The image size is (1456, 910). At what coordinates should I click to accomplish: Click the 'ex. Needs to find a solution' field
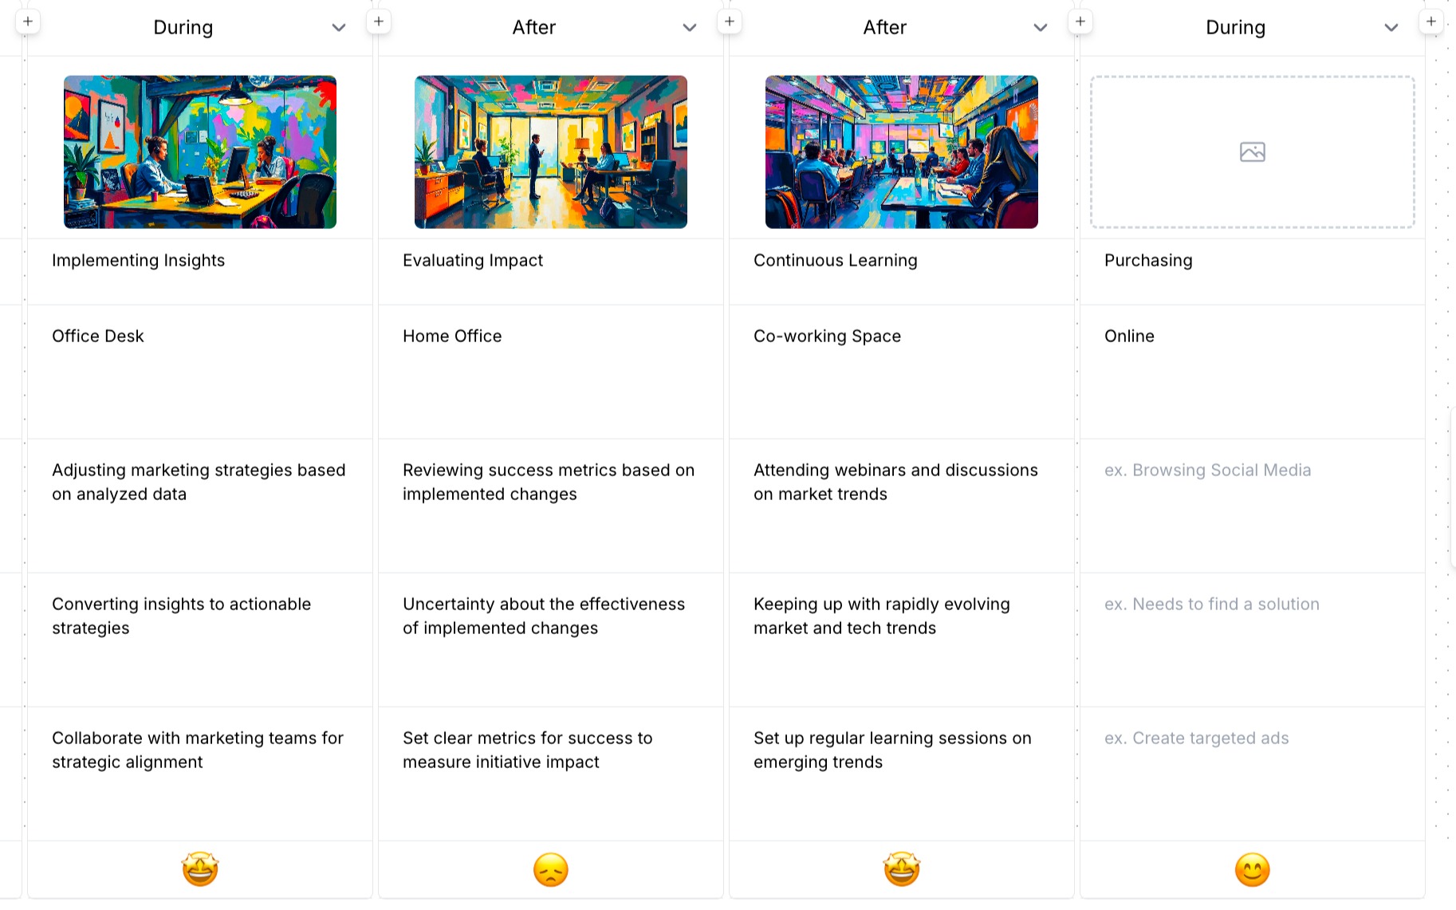1211,605
